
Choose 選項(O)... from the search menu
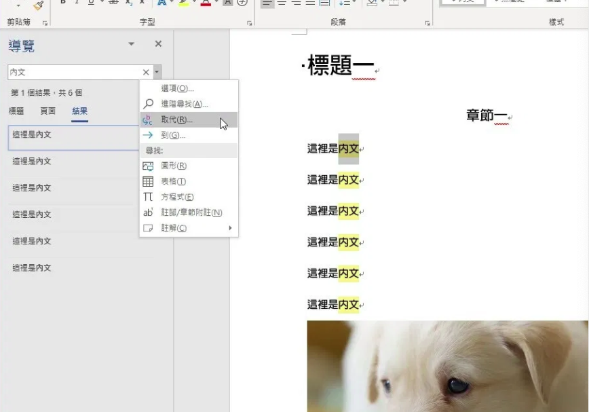point(189,88)
